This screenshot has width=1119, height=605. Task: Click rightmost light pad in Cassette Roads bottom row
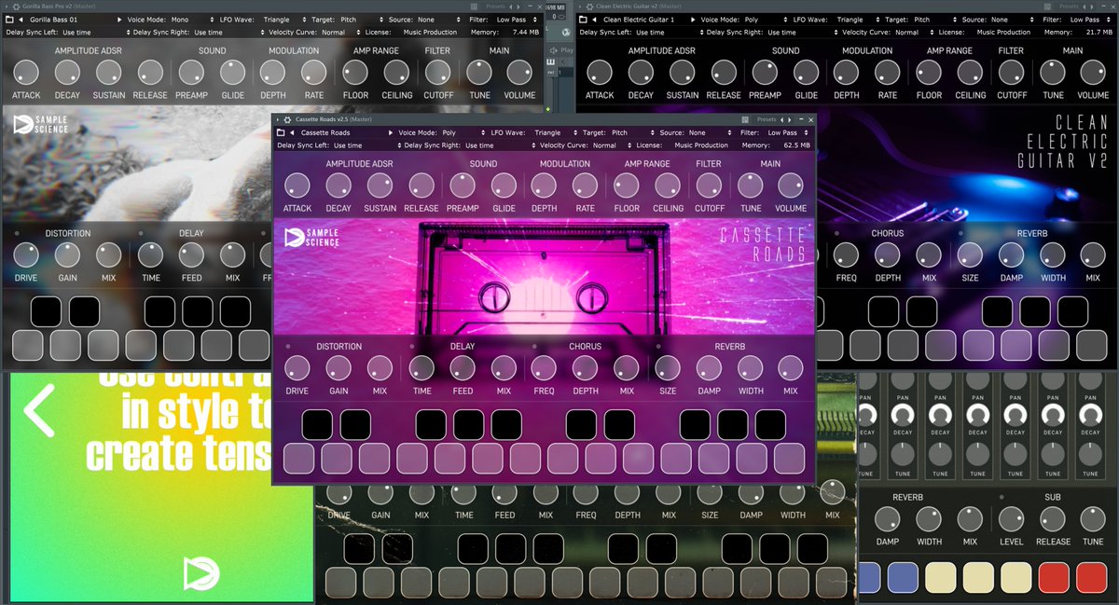(x=789, y=458)
